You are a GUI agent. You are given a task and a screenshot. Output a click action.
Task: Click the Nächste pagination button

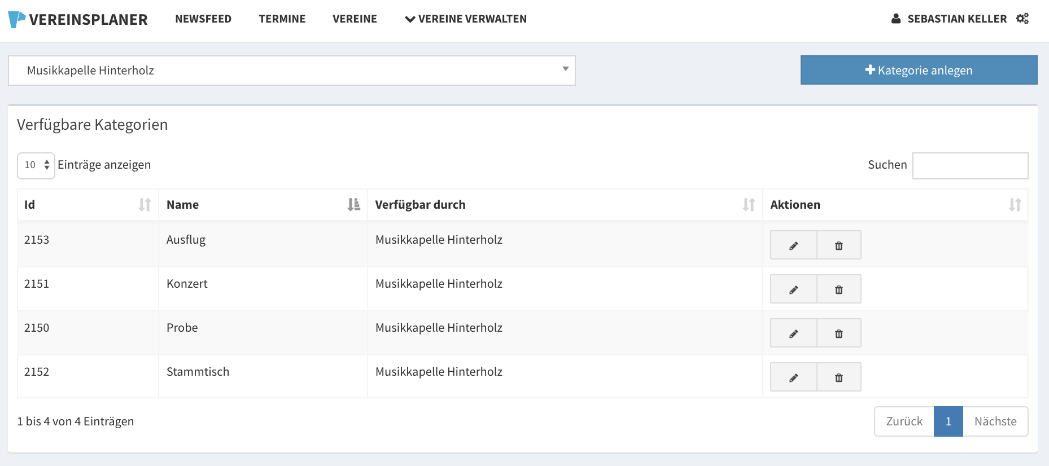(995, 421)
